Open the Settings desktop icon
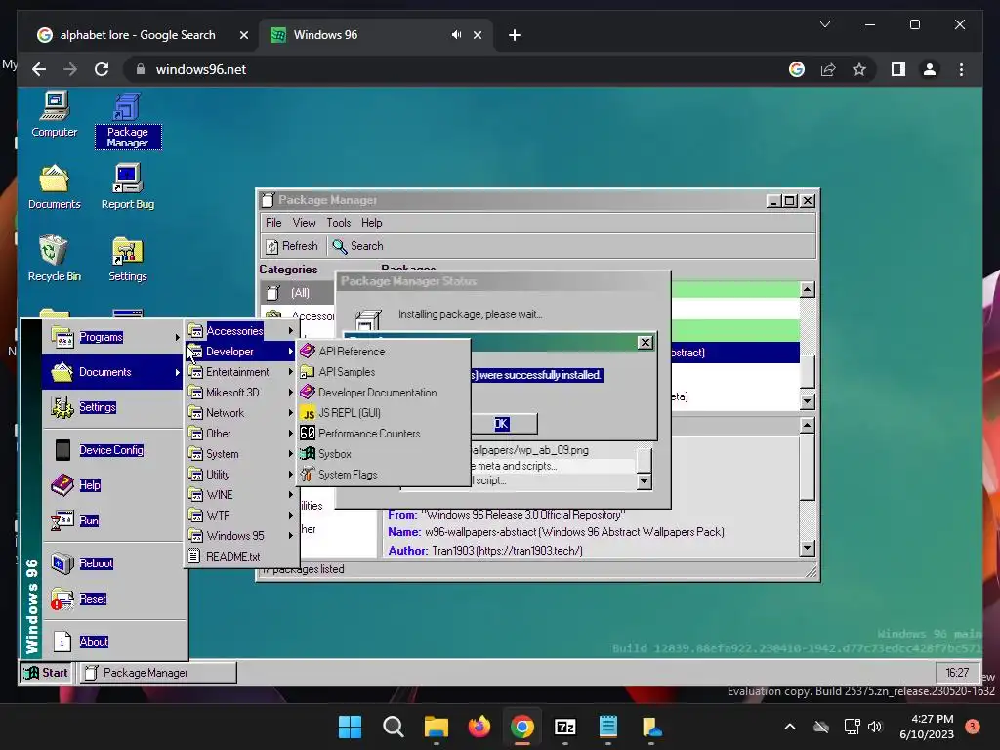 (x=128, y=259)
